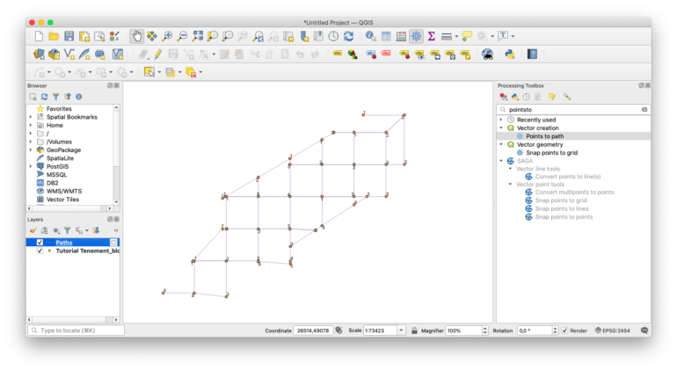Toggle the Processing Toolbox gear icon
Image resolution: width=677 pixels, height=371 pixels.
click(x=416, y=36)
